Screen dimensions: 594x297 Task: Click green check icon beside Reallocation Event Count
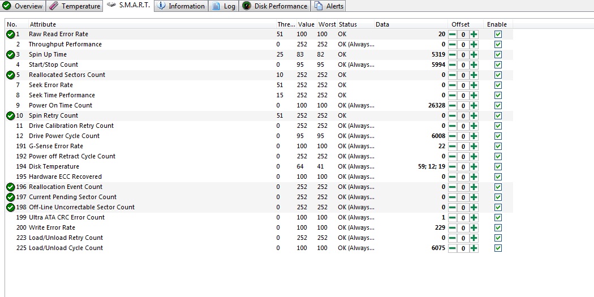(x=11, y=187)
